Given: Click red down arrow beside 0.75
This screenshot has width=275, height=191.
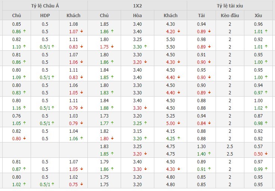Looking at the screenshot, I should coord(81,184).
